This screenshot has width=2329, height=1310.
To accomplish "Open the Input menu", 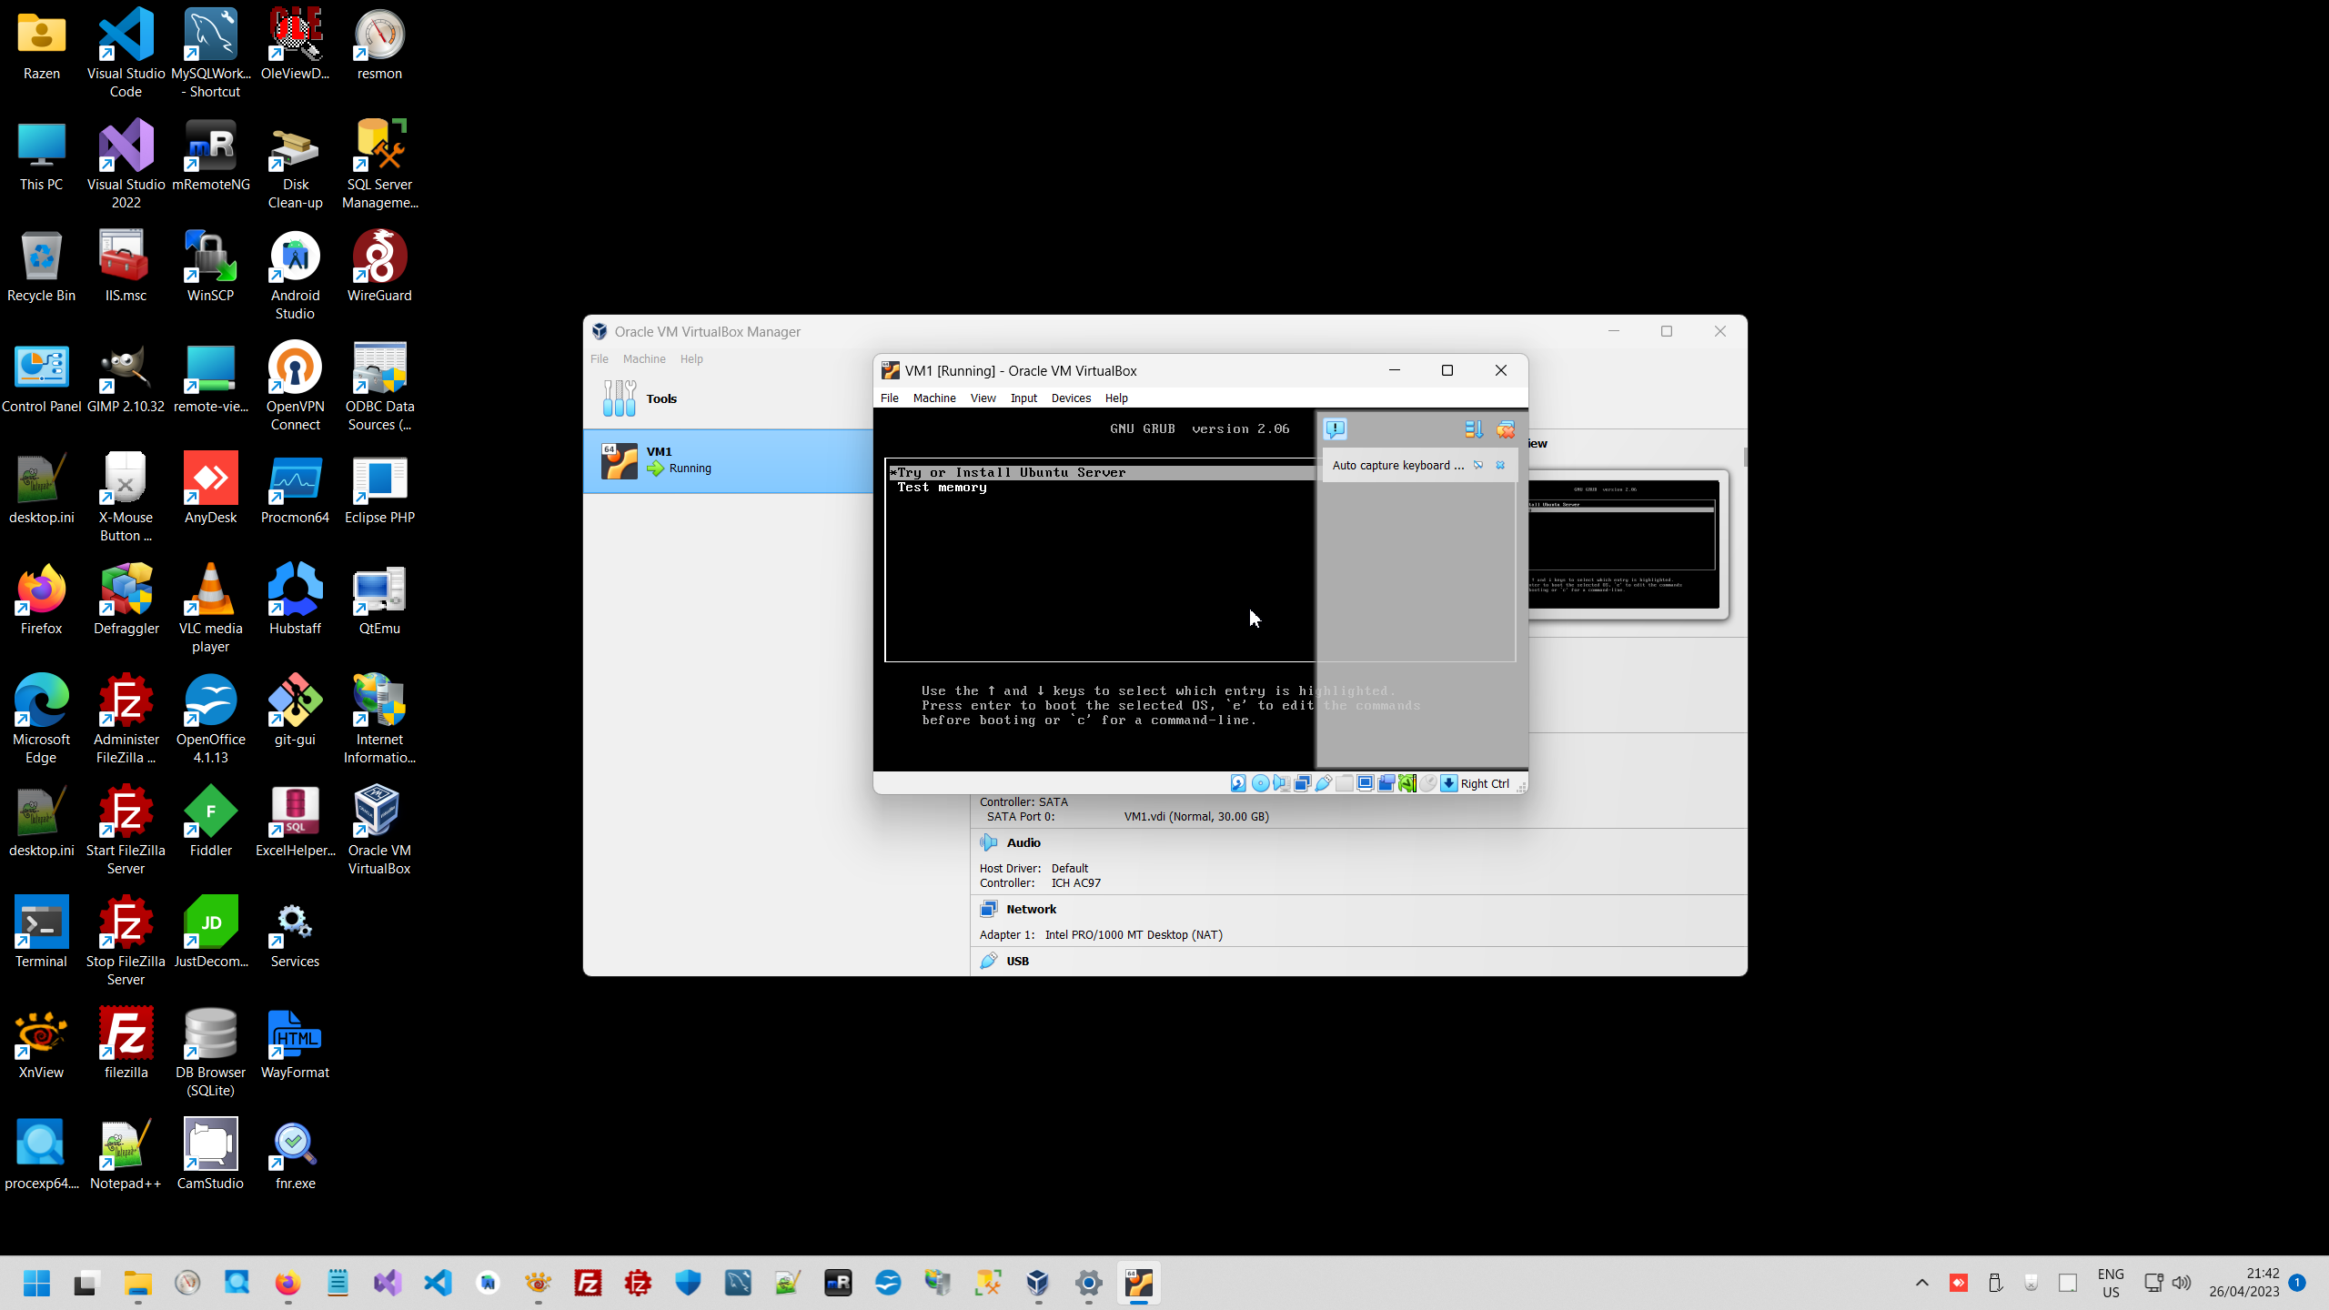I will (1023, 398).
